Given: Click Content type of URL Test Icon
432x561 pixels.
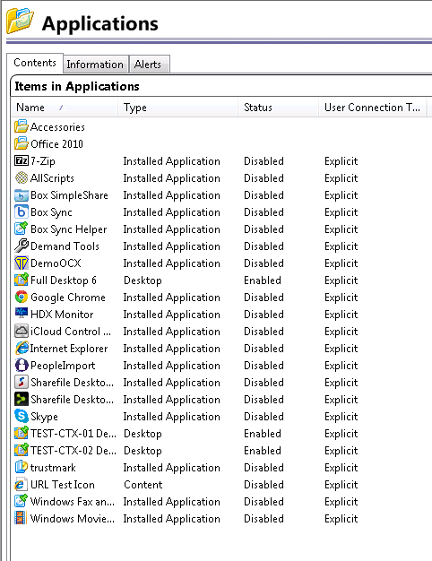Looking at the screenshot, I should [x=143, y=485].
